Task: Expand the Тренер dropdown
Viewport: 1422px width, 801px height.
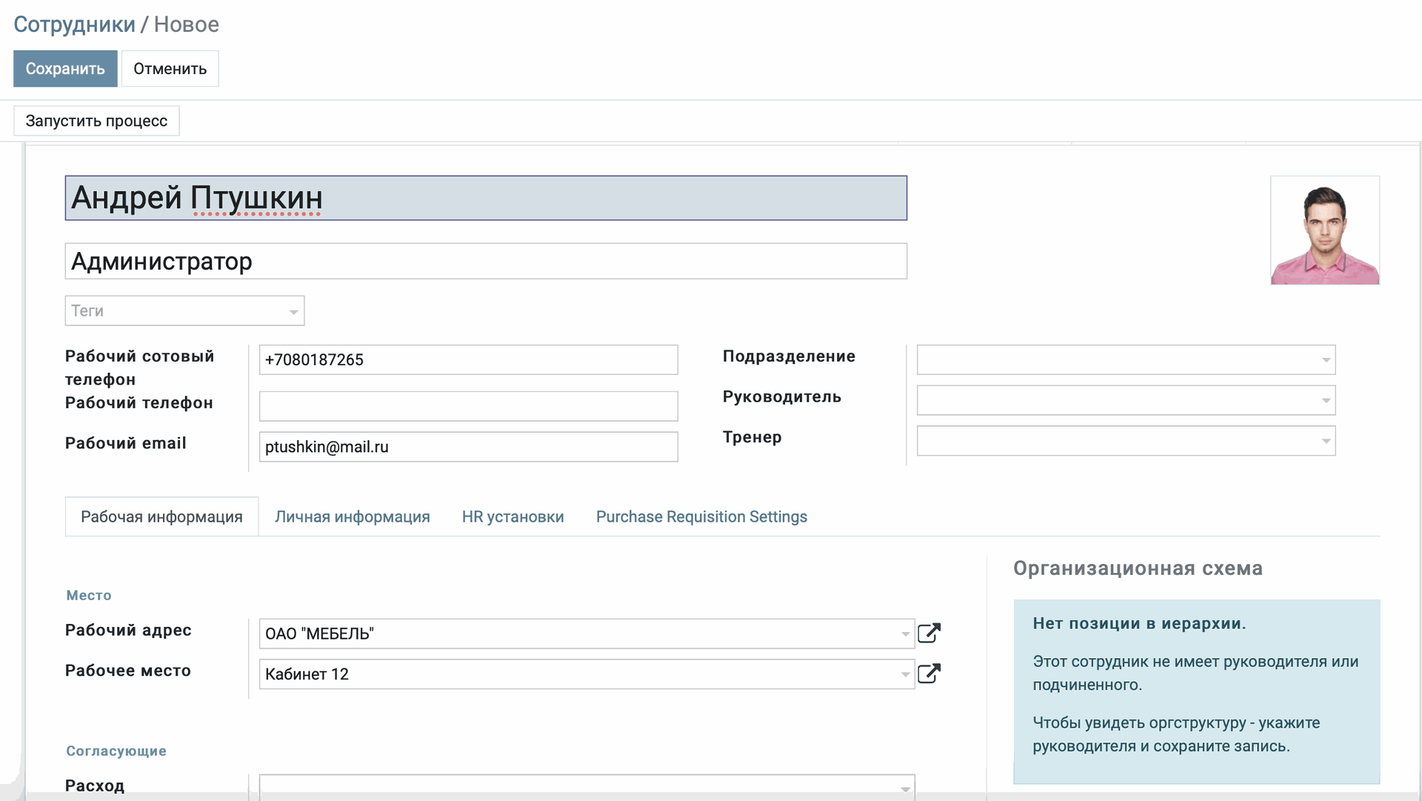Action: pyautogui.click(x=1326, y=442)
